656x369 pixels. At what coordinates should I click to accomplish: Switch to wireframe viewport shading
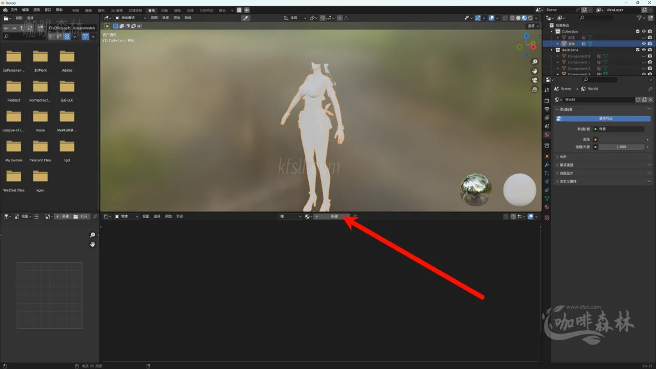tap(512, 18)
